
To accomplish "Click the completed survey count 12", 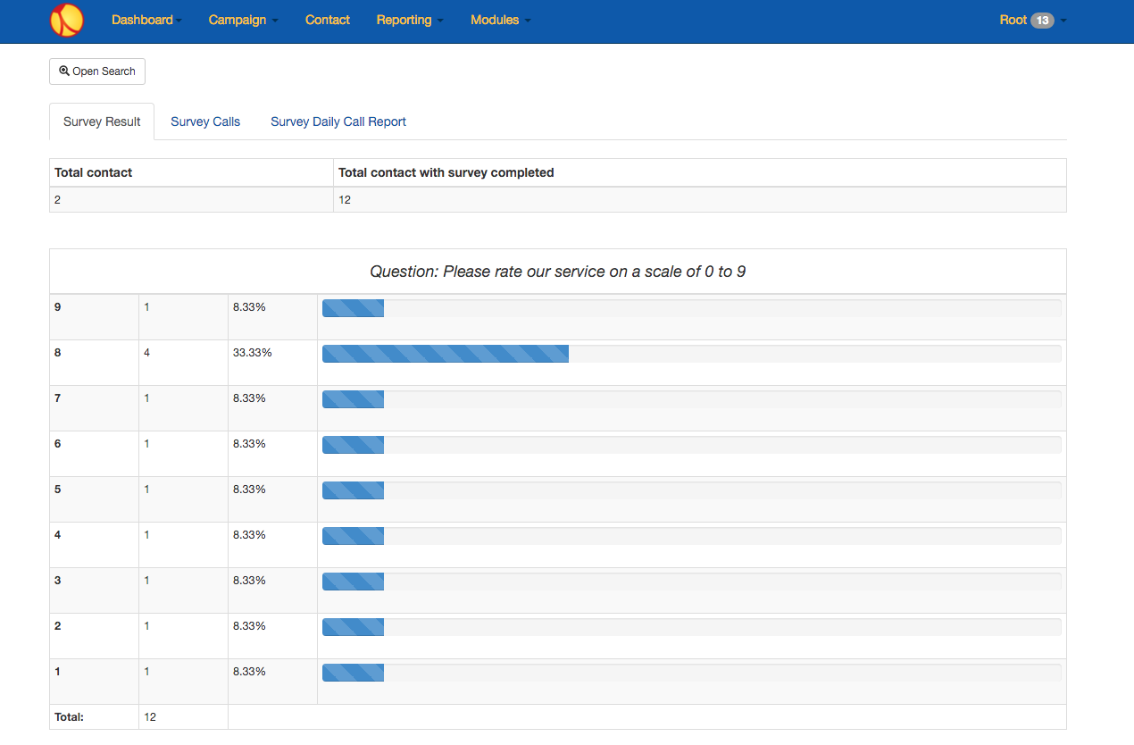I will tap(345, 200).
